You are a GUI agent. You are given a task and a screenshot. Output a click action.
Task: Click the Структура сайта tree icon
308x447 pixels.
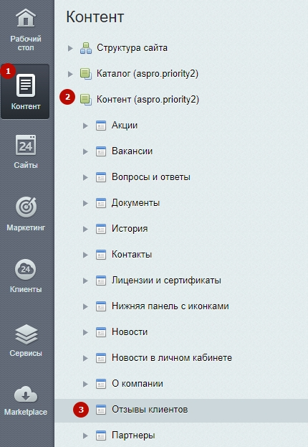(x=86, y=48)
